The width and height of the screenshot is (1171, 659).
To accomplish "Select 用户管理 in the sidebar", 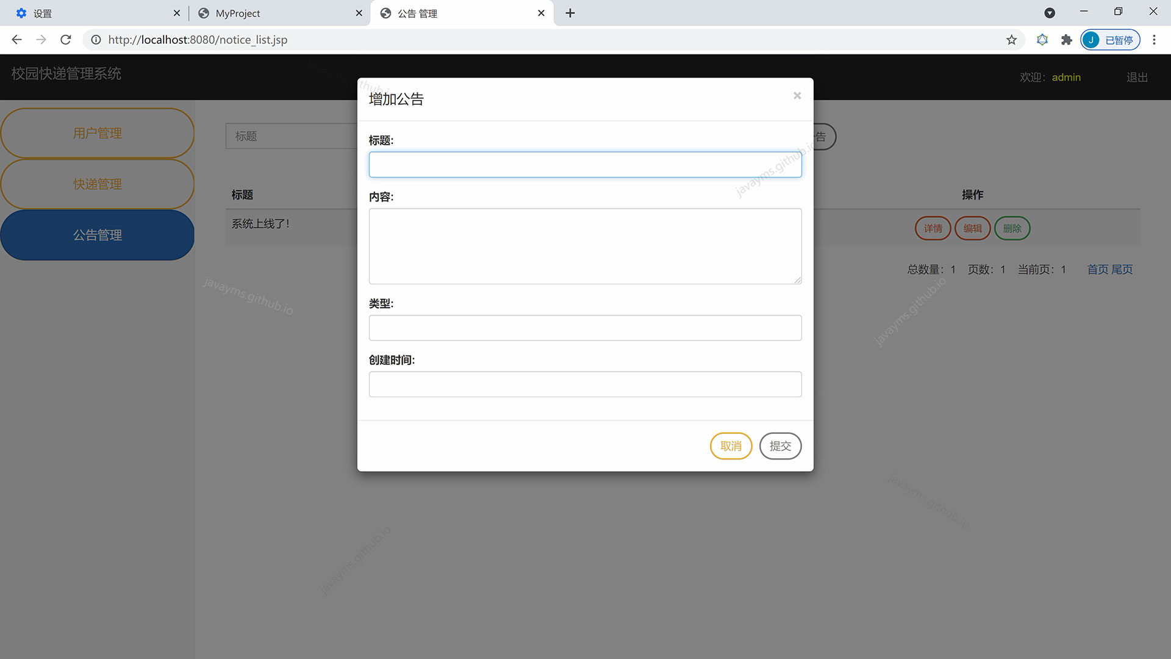I will (x=98, y=132).
